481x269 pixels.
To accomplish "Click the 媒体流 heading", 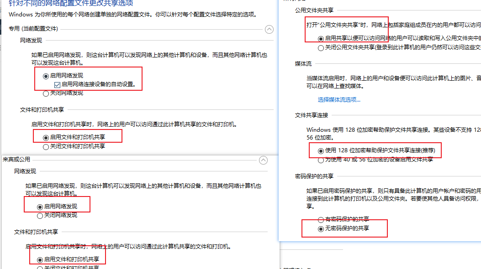I will (x=303, y=64).
